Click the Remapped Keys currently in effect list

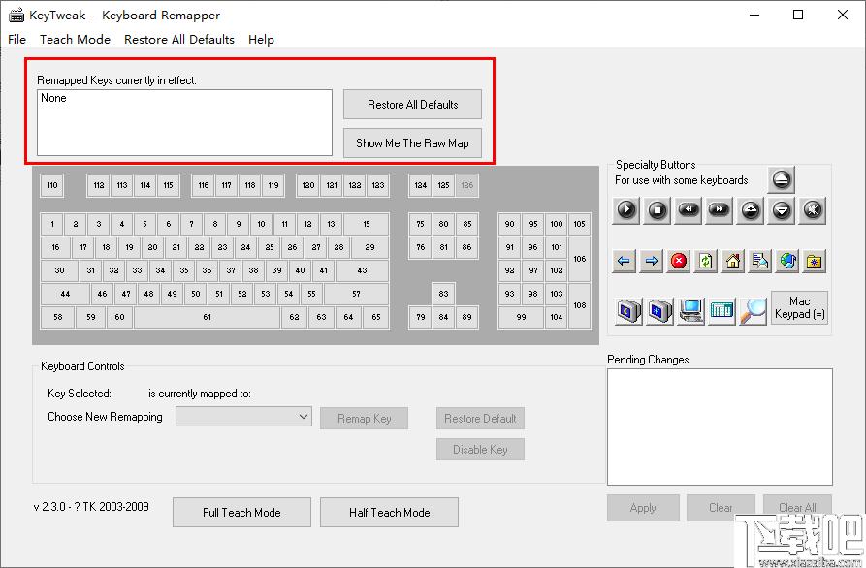click(184, 122)
